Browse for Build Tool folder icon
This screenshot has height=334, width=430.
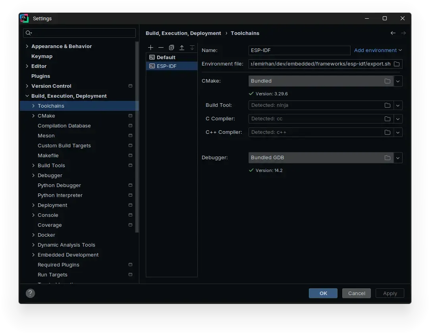point(387,105)
